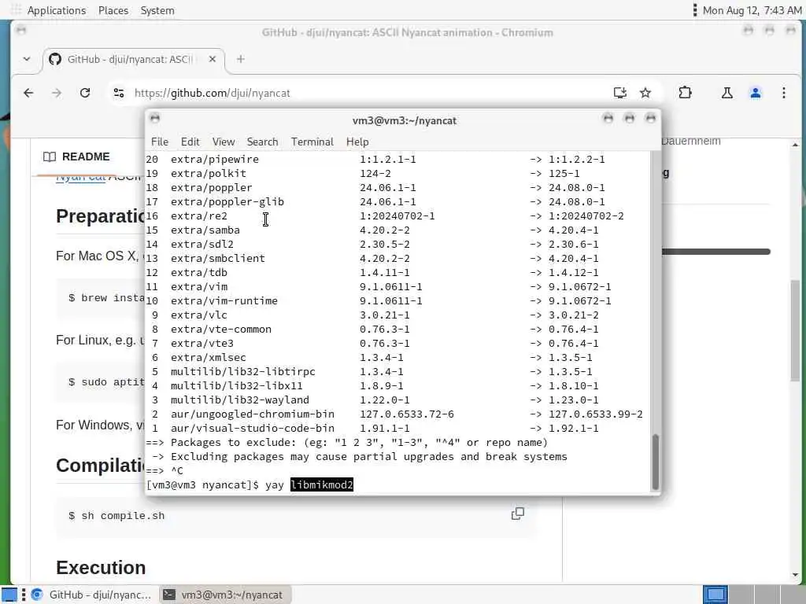Click the README book icon
This screenshot has height=604, width=806.
click(x=50, y=157)
